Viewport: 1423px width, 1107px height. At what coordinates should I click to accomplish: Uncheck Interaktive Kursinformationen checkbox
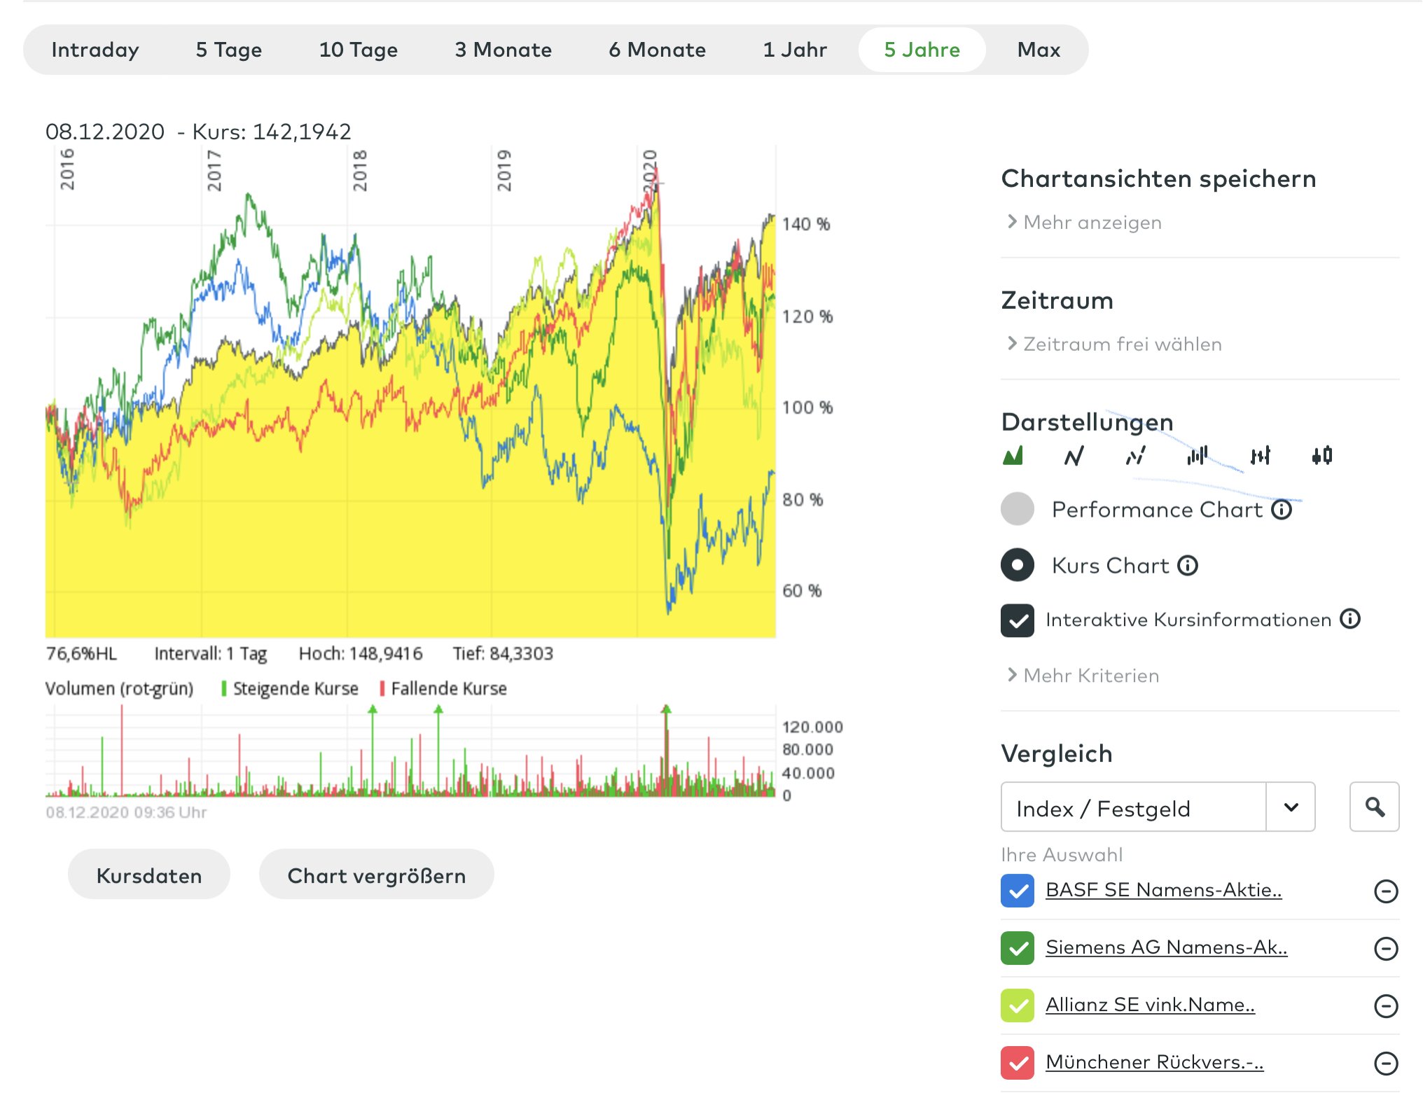(1018, 620)
